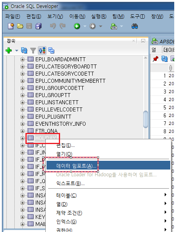This screenshot has width=179, height=232.
Task: Click Refresh icon in the data tab toolbar
Action: [164, 59]
